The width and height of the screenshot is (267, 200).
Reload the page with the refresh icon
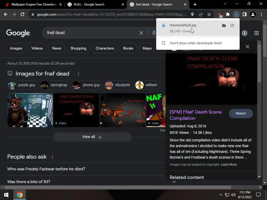22,15
